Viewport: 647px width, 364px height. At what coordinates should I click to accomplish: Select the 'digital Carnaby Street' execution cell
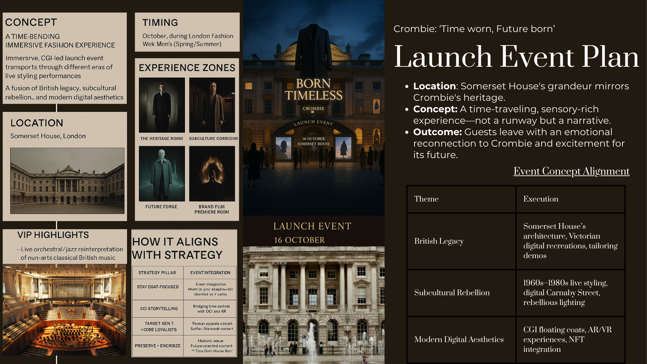(571, 293)
